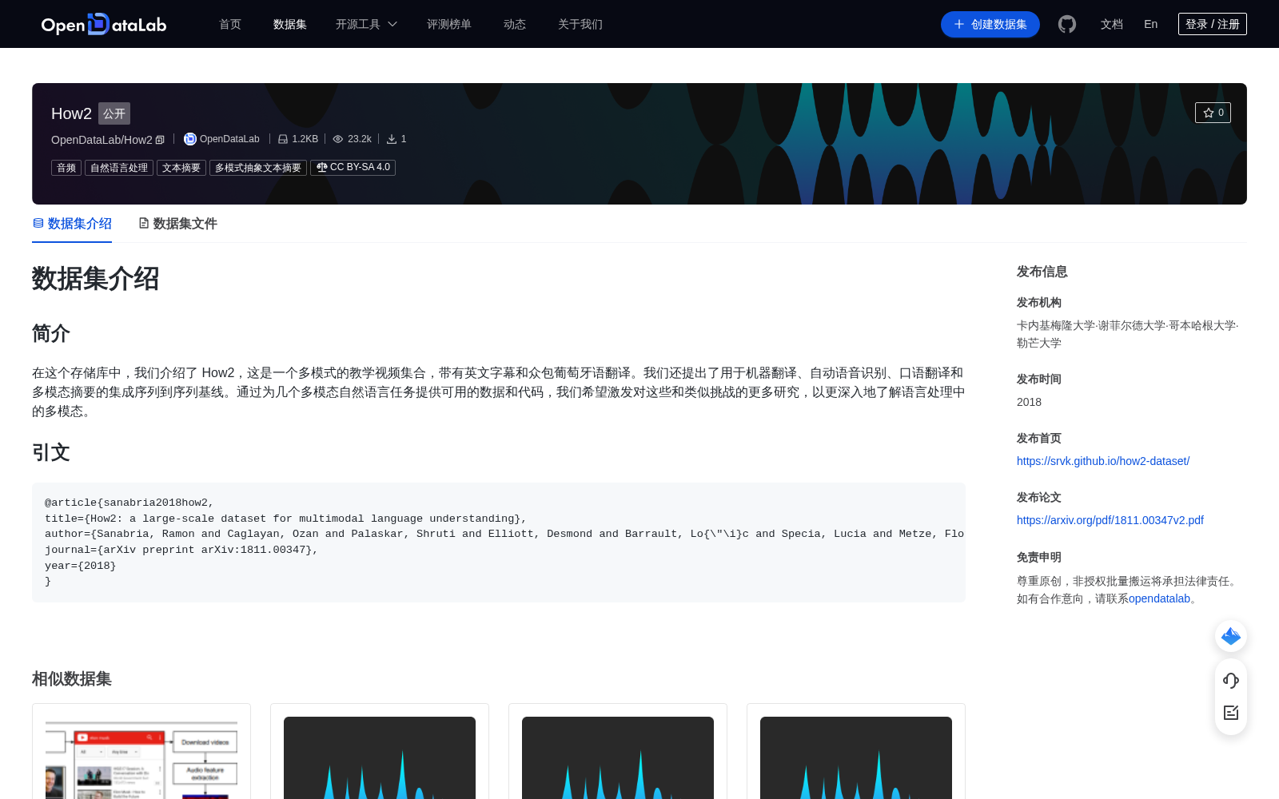Screen dimensions: 1279x799
Task: Switch language to En
Action: point(1151,24)
